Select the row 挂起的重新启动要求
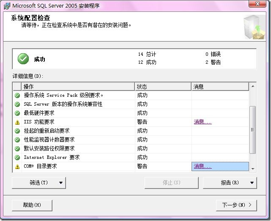The height and width of the screenshot is (221, 271). [131, 131]
